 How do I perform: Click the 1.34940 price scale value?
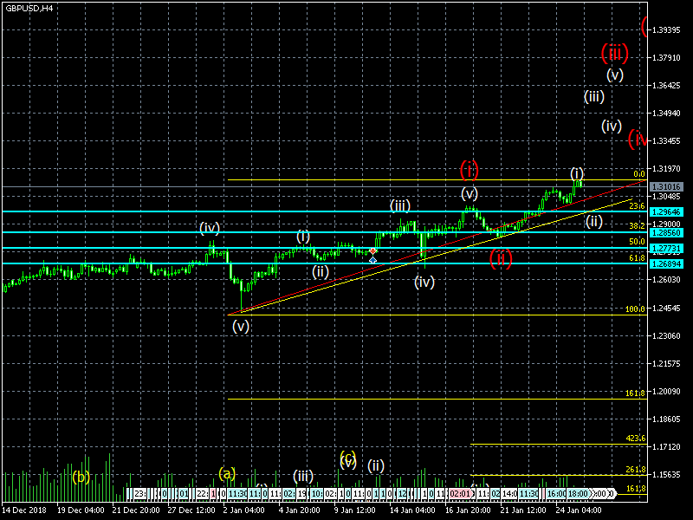pos(666,114)
